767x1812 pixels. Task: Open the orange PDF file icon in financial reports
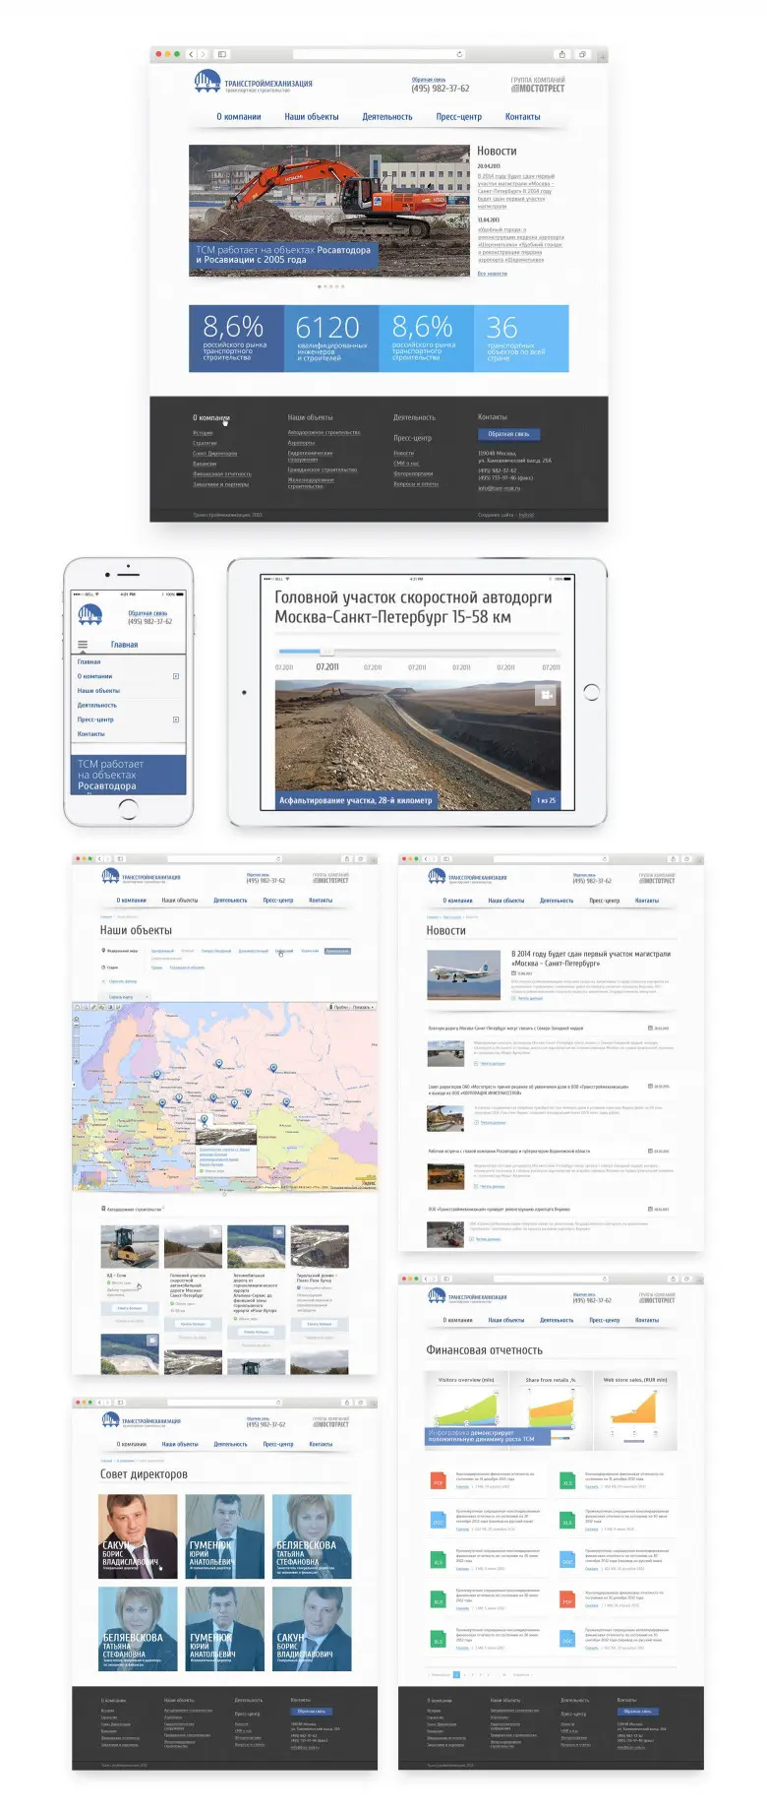tap(439, 1480)
